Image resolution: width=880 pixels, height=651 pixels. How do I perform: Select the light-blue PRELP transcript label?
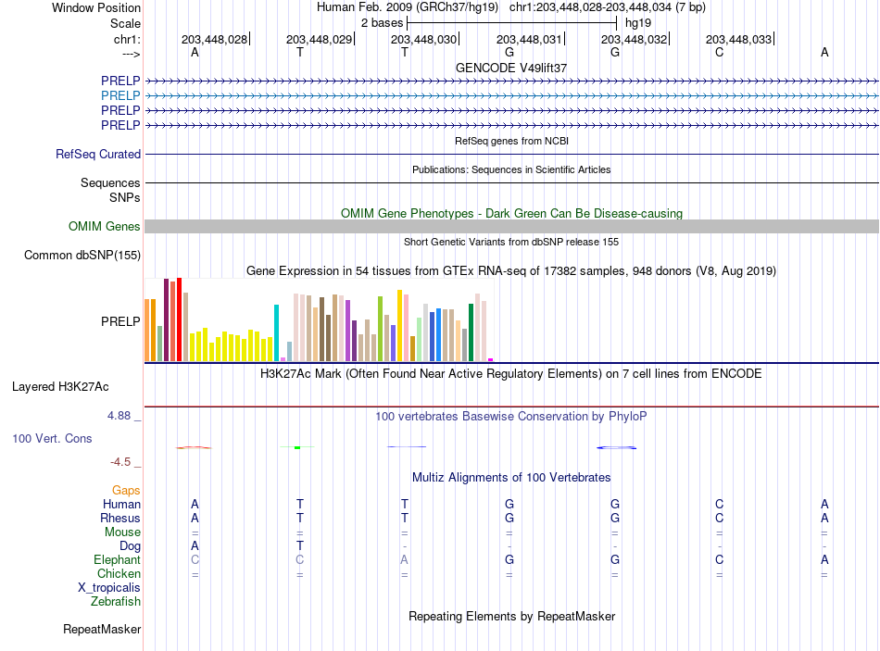point(120,95)
